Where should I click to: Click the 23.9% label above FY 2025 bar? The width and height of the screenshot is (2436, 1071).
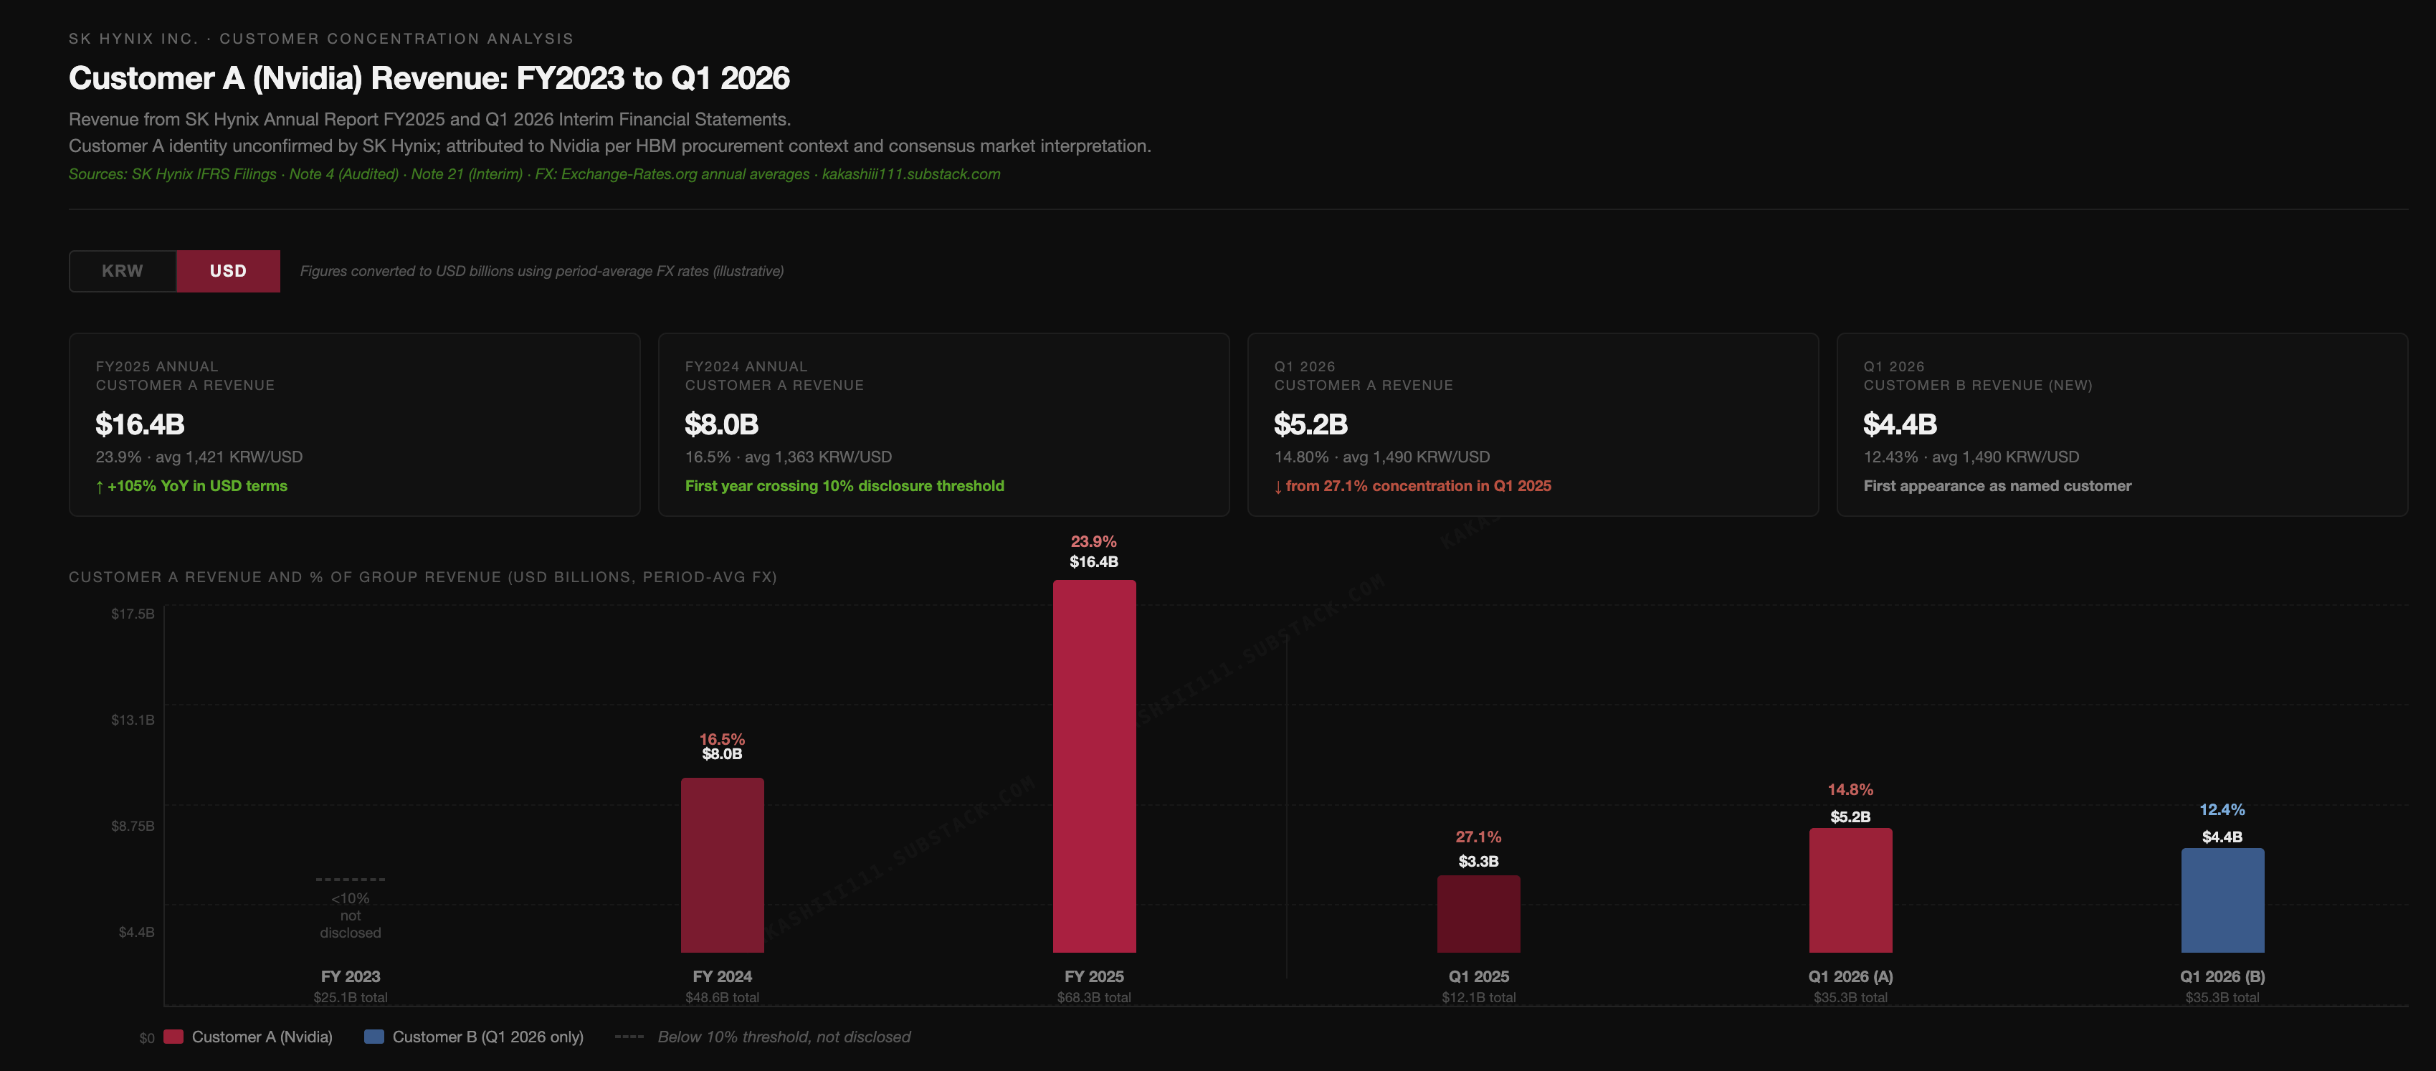click(x=1093, y=542)
